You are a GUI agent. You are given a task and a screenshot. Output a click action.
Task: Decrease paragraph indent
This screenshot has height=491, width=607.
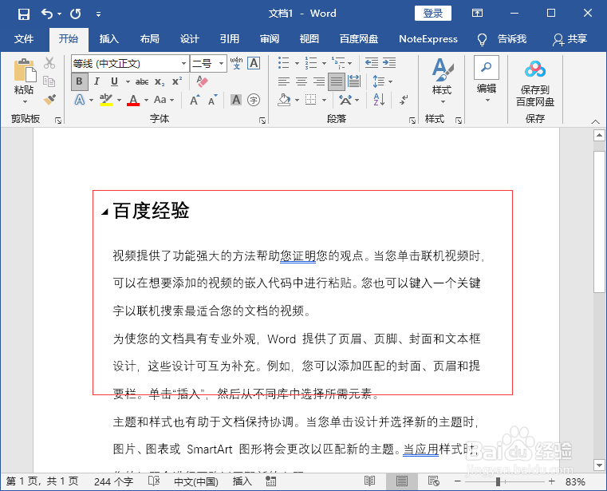pyautogui.click(x=372, y=63)
